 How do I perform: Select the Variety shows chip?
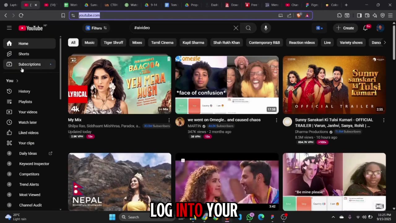[351, 42]
